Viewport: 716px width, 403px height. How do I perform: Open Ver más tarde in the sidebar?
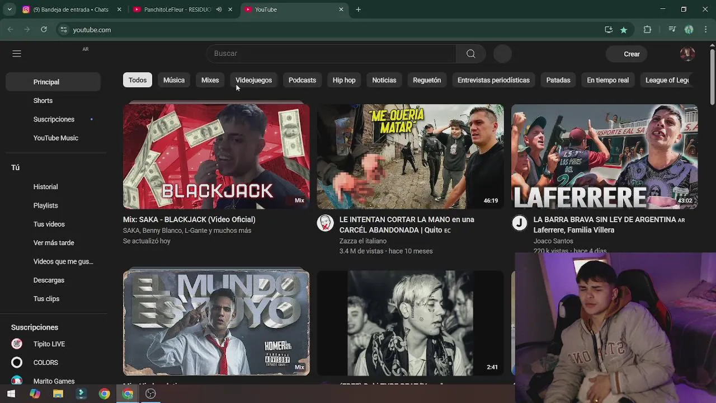tap(53, 243)
